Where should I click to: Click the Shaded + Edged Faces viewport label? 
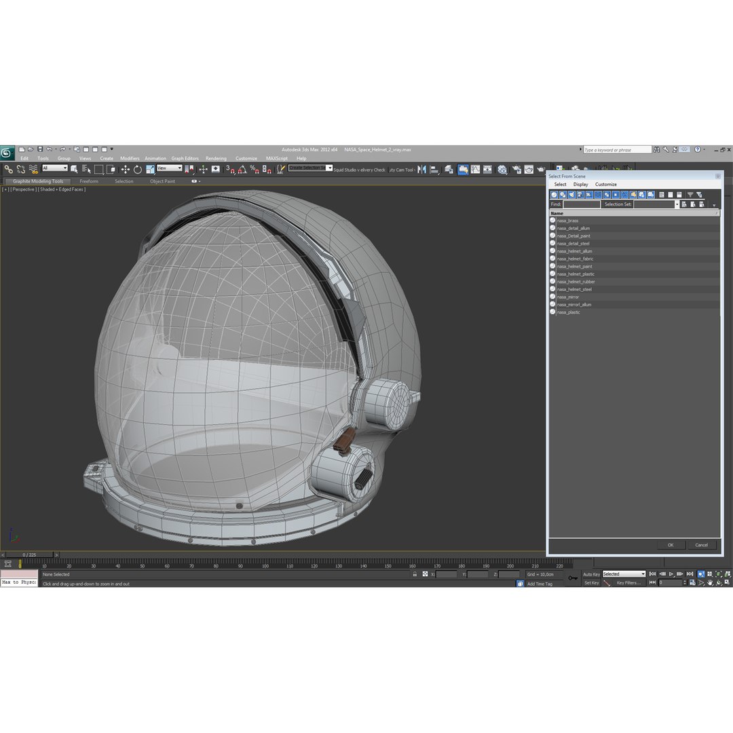tap(62, 190)
